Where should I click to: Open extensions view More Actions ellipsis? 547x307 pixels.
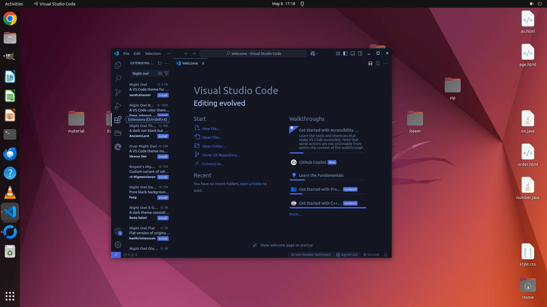point(167,63)
